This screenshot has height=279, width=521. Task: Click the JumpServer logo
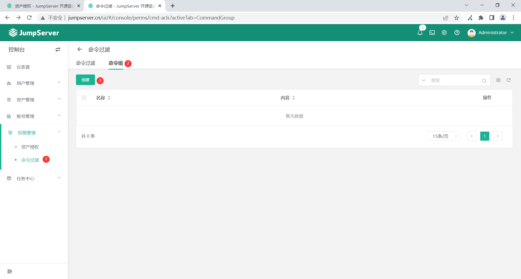34,33
